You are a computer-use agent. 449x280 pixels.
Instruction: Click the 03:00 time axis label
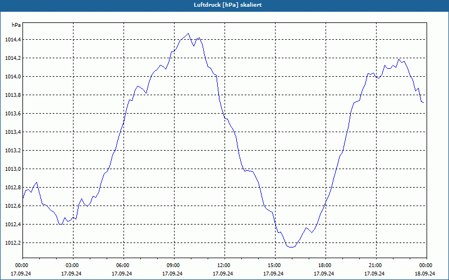pos(73,265)
